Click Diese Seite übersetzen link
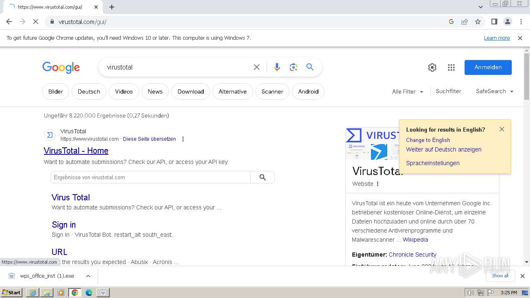The image size is (530, 298). (149, 139)
